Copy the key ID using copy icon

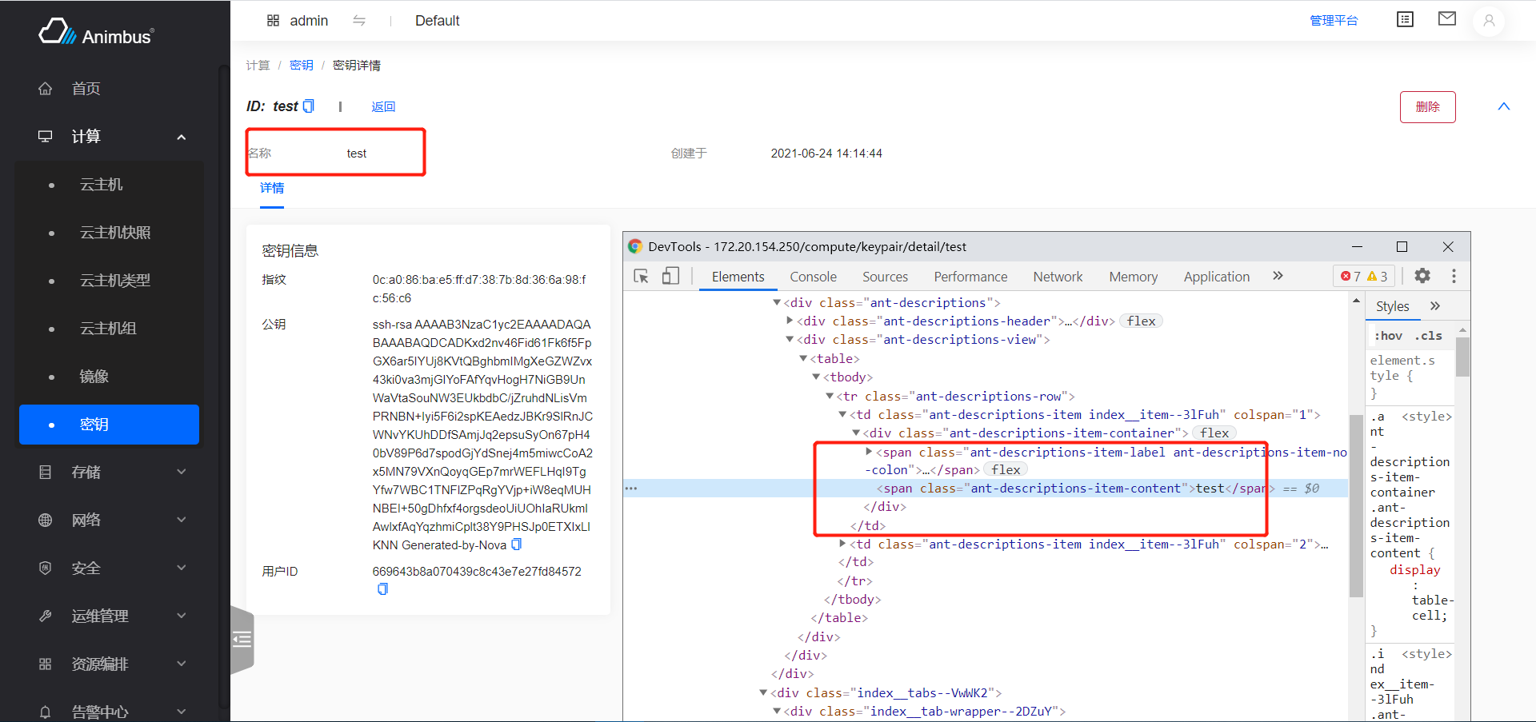(x=309, y=106)
